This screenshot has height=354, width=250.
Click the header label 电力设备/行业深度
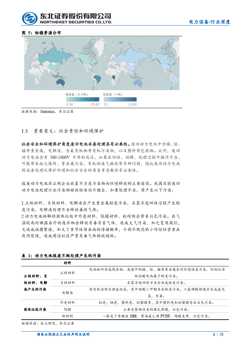click(x=209, y=22)
